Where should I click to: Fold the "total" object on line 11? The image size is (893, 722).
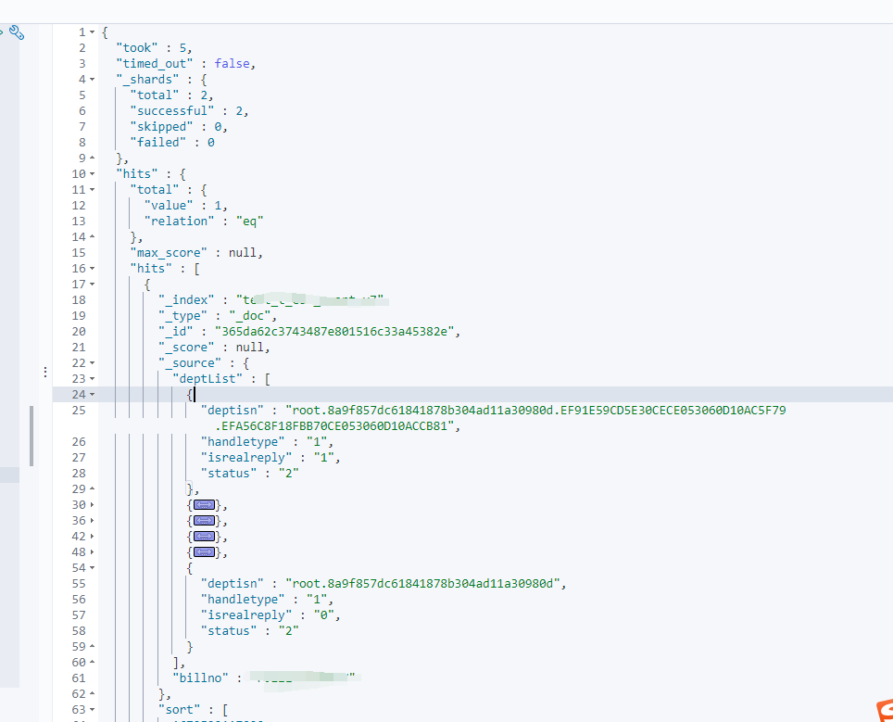coord(93,190)
